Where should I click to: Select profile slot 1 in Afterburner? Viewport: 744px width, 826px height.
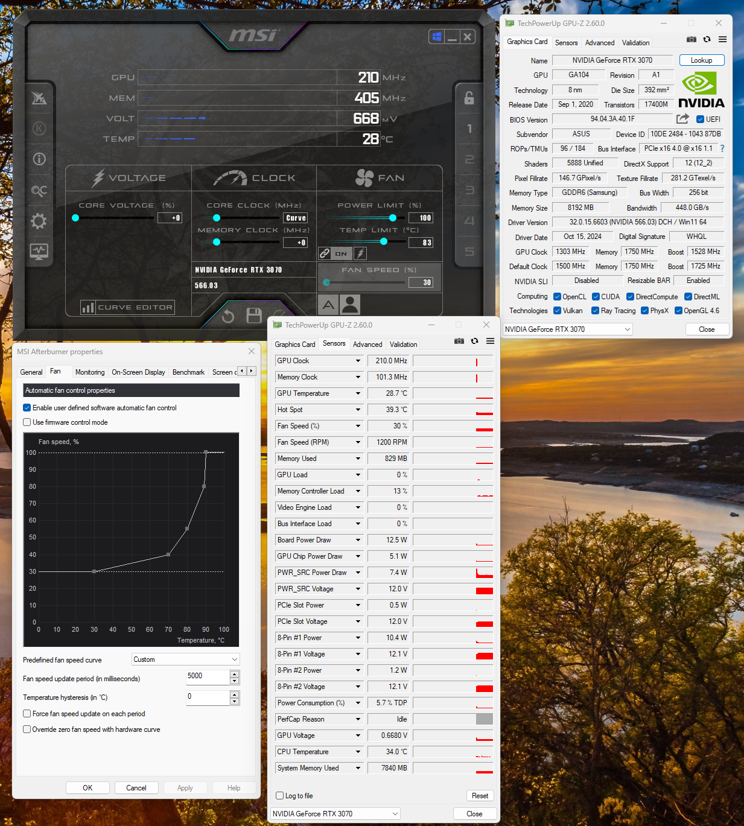[469, 129]
